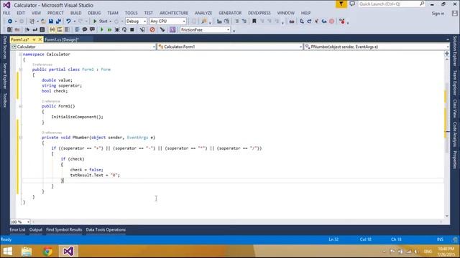Open the Error List tab

(x=17, y=230)
